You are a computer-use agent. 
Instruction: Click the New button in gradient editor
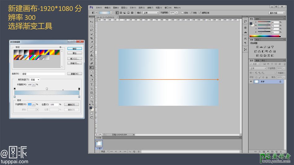click(x=75, y=74)
